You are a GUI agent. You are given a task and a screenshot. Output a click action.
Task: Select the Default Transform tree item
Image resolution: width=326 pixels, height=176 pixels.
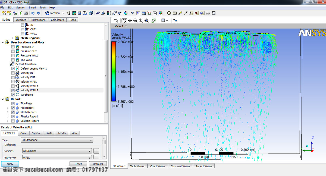26,64
